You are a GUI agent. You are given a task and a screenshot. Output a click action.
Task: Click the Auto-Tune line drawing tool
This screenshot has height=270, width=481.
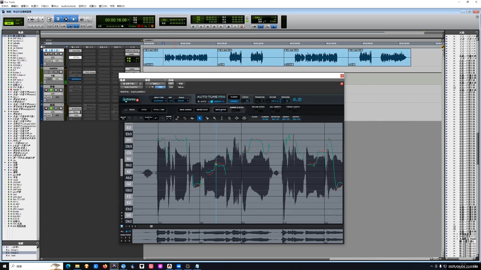click(177, 118)
